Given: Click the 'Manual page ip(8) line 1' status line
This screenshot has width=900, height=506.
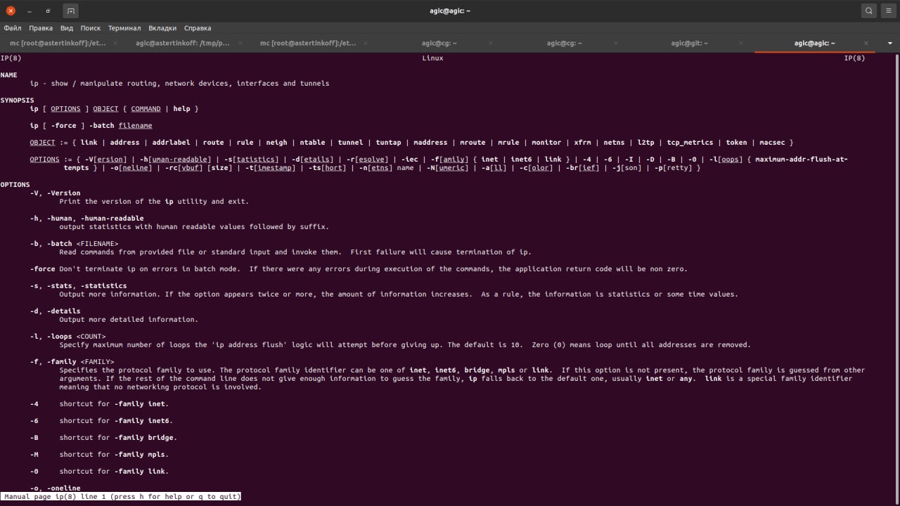Looking at the screenshot, I should click(121, 497).
